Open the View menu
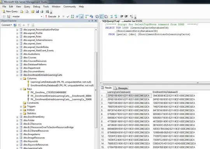 pyautogui.click(x=18, y=7)
